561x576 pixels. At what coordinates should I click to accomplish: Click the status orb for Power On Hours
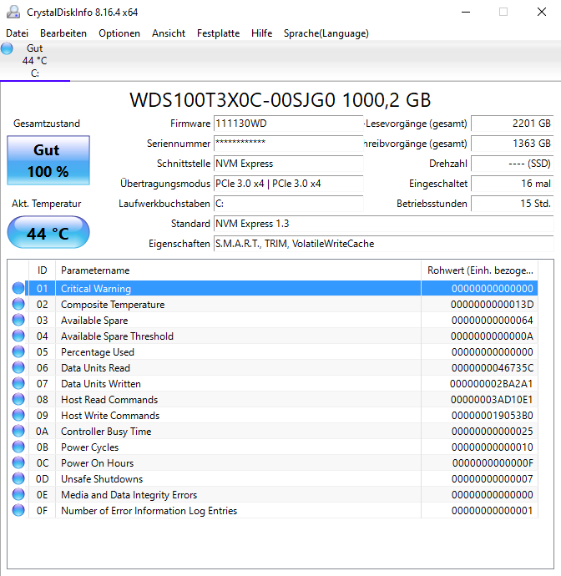point(18,462)
